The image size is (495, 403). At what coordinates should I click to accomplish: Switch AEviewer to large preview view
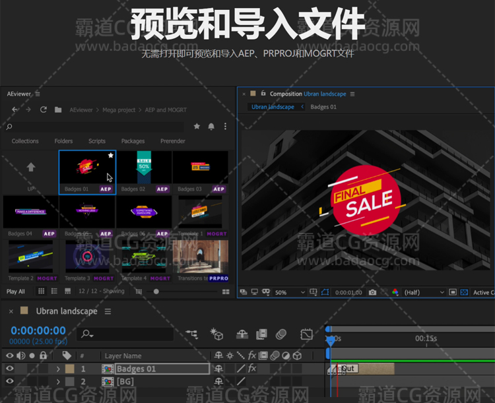tap(67, 291)
